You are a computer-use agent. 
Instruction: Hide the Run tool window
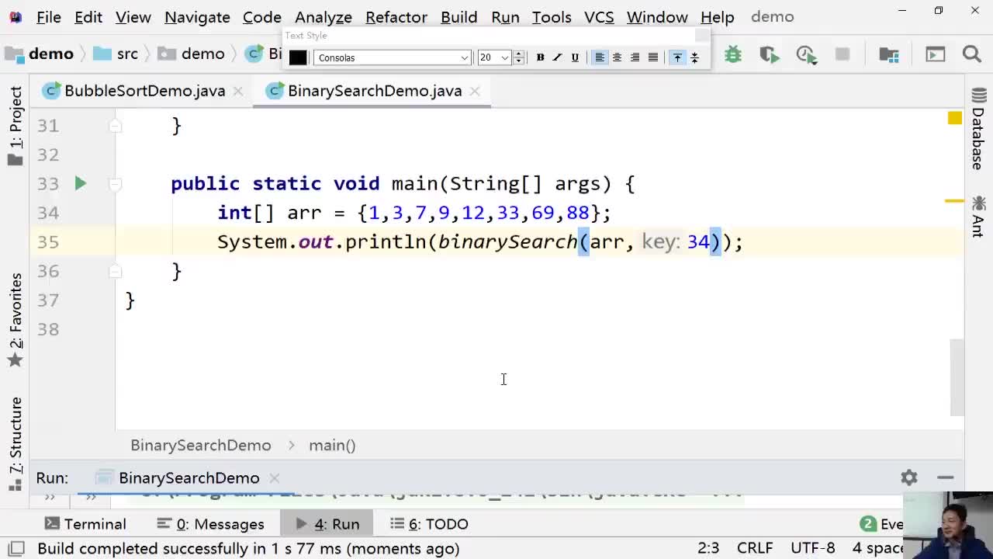pos(945,477)
